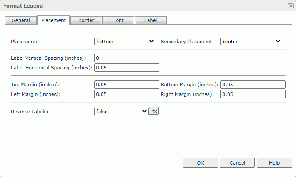This screenshot has height=177, width=296.
Task: Focus the Right Margin input field
Action: coord(253,94)
